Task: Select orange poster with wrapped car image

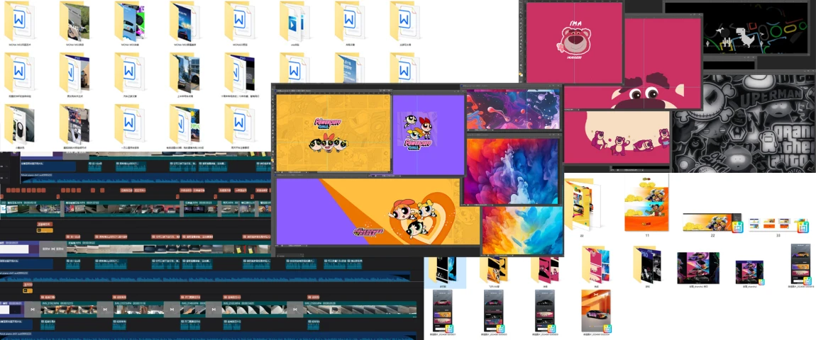Action: (596, 310)
